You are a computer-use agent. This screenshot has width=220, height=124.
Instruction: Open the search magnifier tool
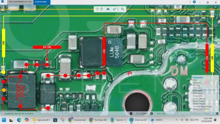pyautogui.click(x=122, y=9)
